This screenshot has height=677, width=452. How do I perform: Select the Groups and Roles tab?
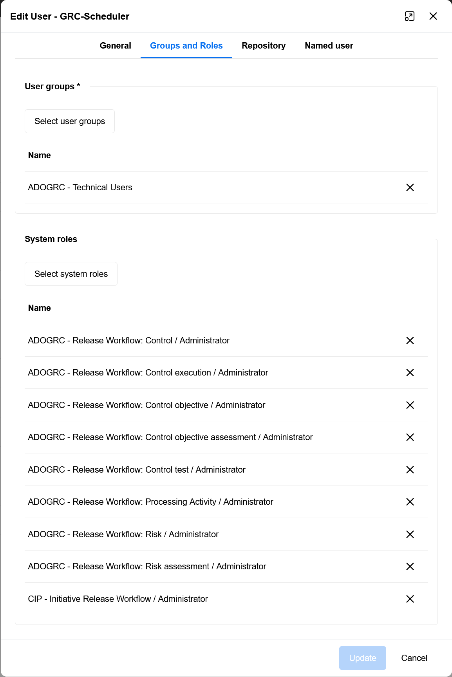(x=186, y=45)
